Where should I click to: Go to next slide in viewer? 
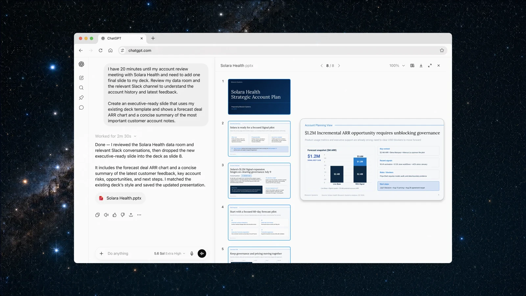coord(339,66)
